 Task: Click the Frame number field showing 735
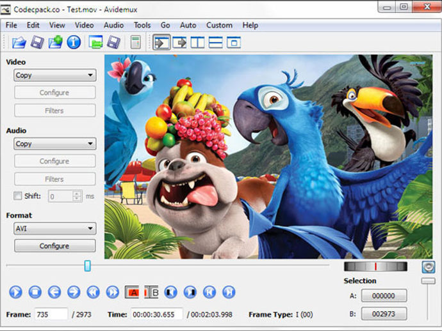[x=51, y=314]
